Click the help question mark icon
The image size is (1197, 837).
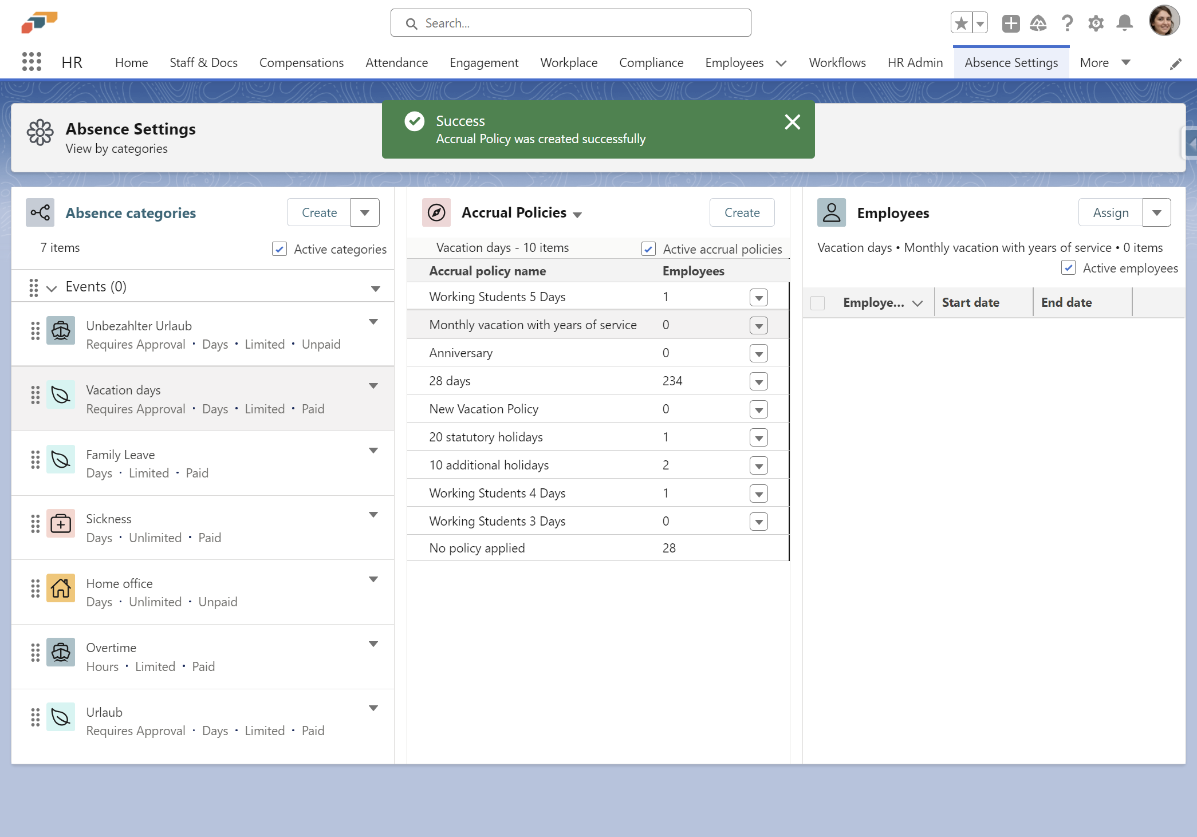coord(1067,23)
